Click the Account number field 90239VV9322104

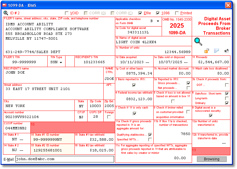(39, 117)
